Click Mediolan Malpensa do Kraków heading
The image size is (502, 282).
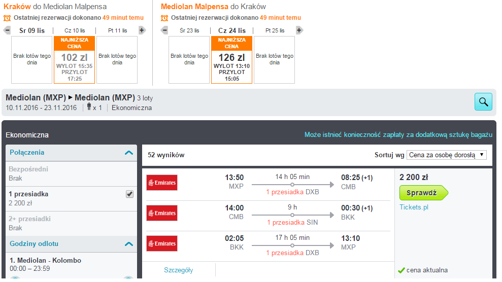pyautogui.click(x=213, y=7)
